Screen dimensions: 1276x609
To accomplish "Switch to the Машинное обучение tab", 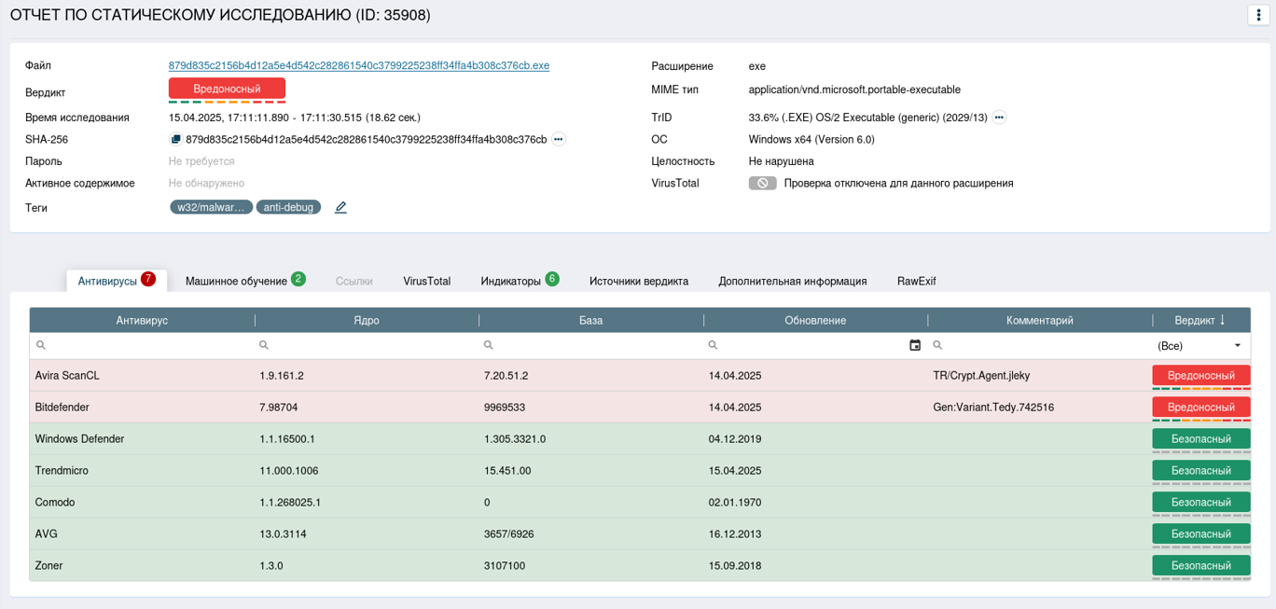I will [x=236, y=281].
